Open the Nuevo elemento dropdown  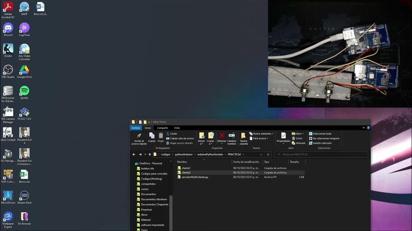pyautogui.click(x=261, y=134)
